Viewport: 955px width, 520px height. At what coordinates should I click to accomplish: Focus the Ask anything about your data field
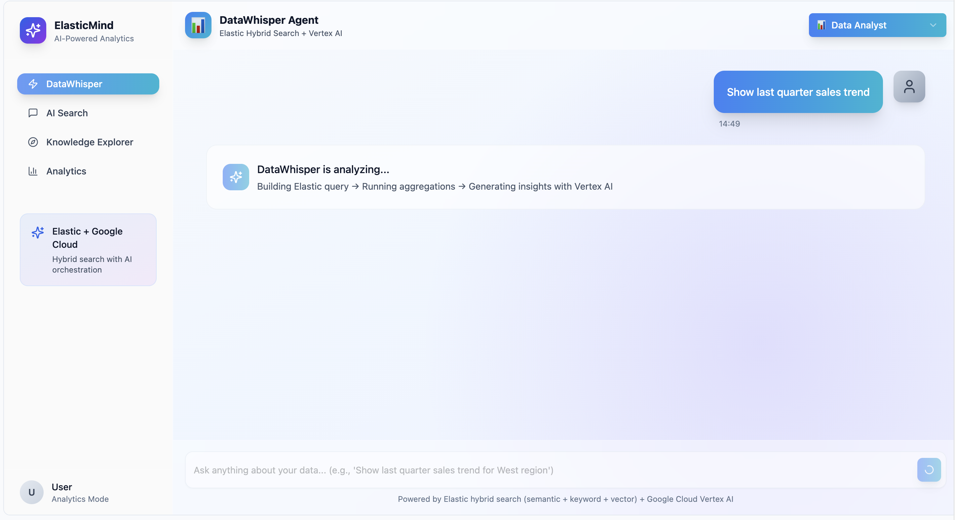pyautogui.click(x=549, y=469)
